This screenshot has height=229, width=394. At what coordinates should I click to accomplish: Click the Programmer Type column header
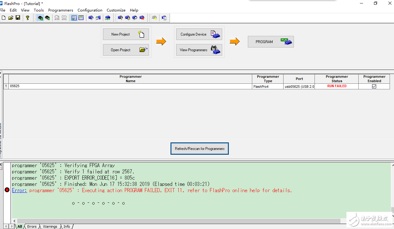pyautogui.click(x=268, y=79)
